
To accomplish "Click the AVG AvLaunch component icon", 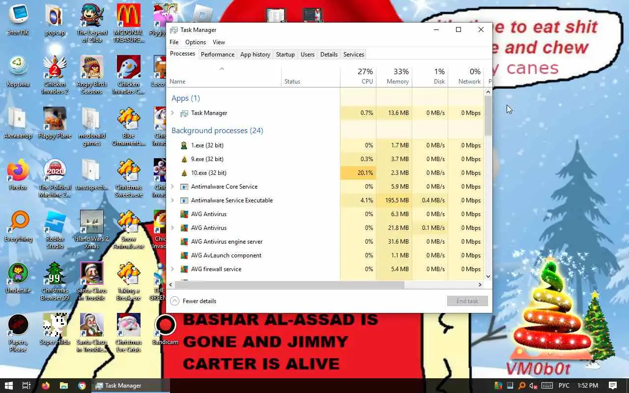I will [x=184, y=255].
